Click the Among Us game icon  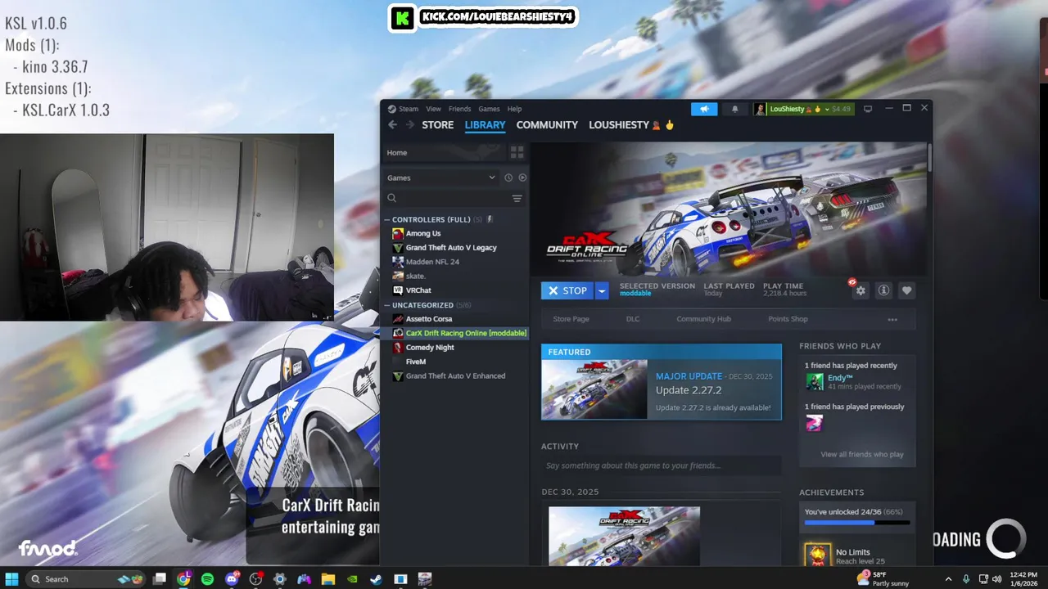point(398,233)
